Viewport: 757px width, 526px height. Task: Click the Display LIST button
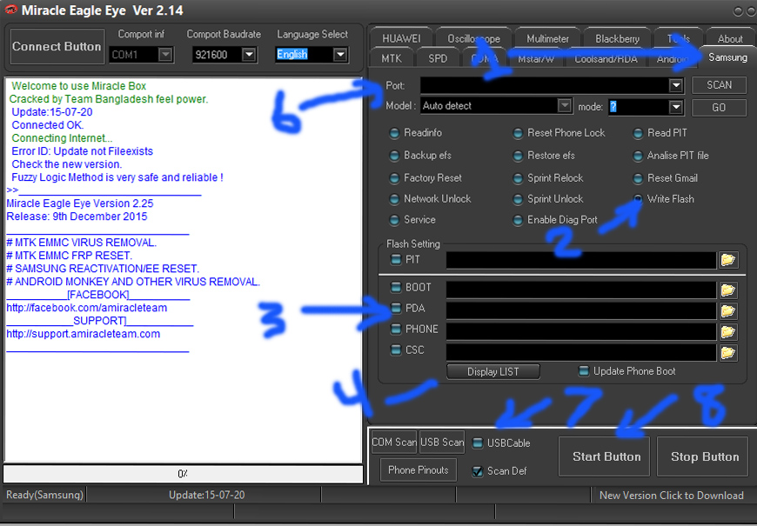(492, 371)
